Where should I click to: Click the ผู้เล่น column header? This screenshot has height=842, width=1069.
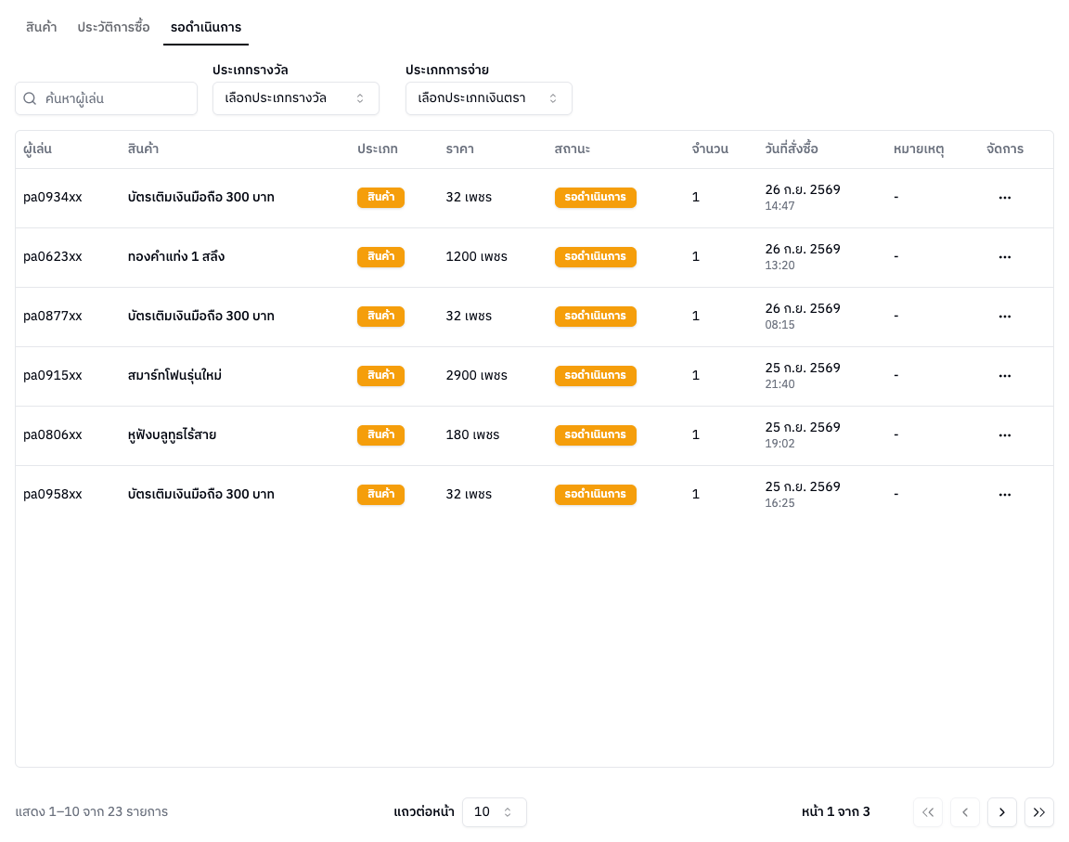[37, 149]
